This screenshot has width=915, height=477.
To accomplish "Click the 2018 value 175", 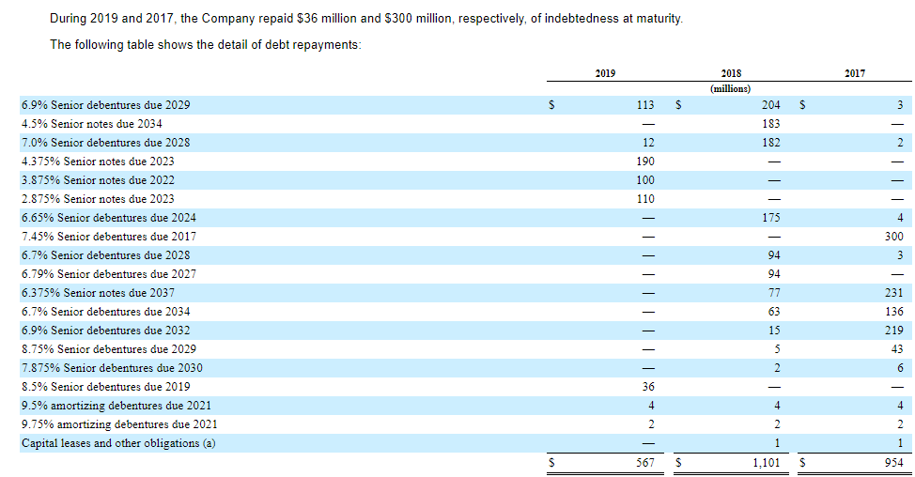I will [x=771, y=218].
